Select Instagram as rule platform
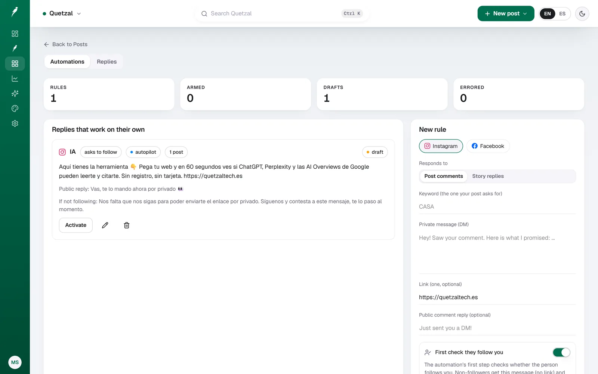Screen dimensions: 598x374 point(441,146)
